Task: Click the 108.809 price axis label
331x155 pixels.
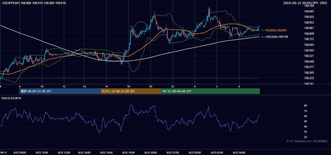Action: pos(308,34)
